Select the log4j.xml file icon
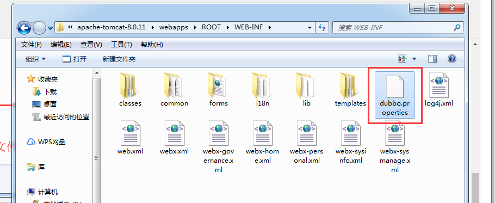495x203 pixels. click(439, 85)
